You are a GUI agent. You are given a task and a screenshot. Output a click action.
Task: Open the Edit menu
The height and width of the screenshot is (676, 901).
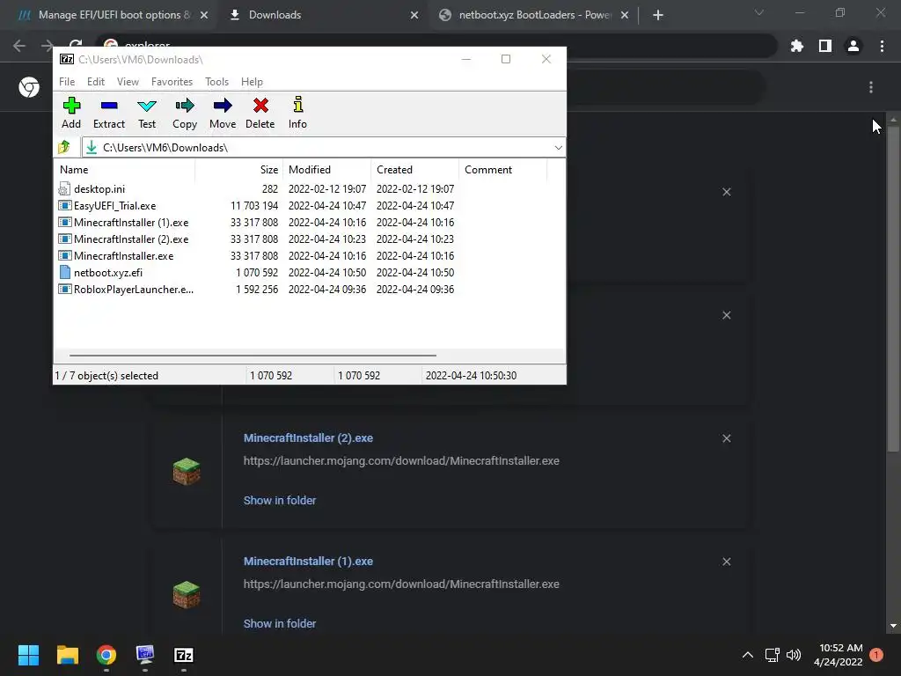click(x=96, y=82)
